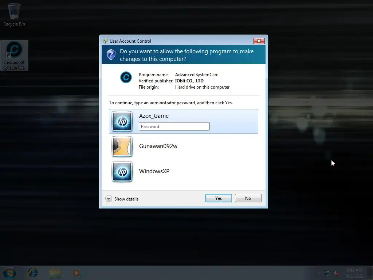Click the User Account Control title shield icon

pyautogui.click(x=105, y=41)
